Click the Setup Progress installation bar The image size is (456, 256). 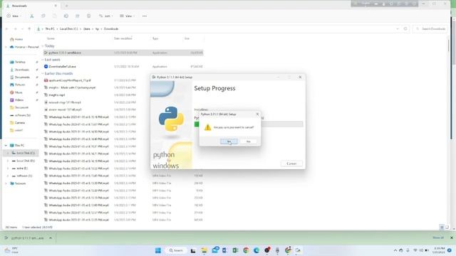tap(249, 124)
